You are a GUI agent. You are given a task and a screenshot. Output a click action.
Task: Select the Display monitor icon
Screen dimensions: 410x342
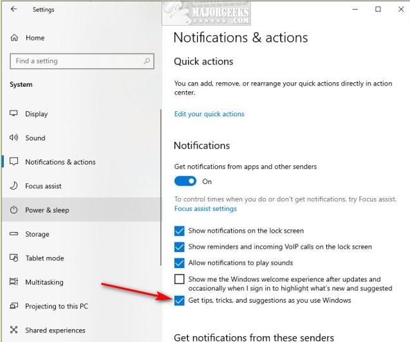pos(14,114)
